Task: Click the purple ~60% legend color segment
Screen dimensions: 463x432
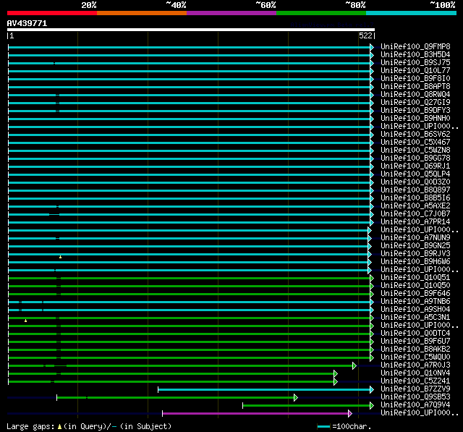Action: [x=231, y=13]
